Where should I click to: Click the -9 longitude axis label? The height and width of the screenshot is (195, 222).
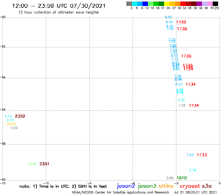click(x=89, y=183)
